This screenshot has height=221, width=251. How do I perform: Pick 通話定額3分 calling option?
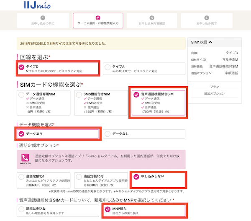tap(44, 181)
